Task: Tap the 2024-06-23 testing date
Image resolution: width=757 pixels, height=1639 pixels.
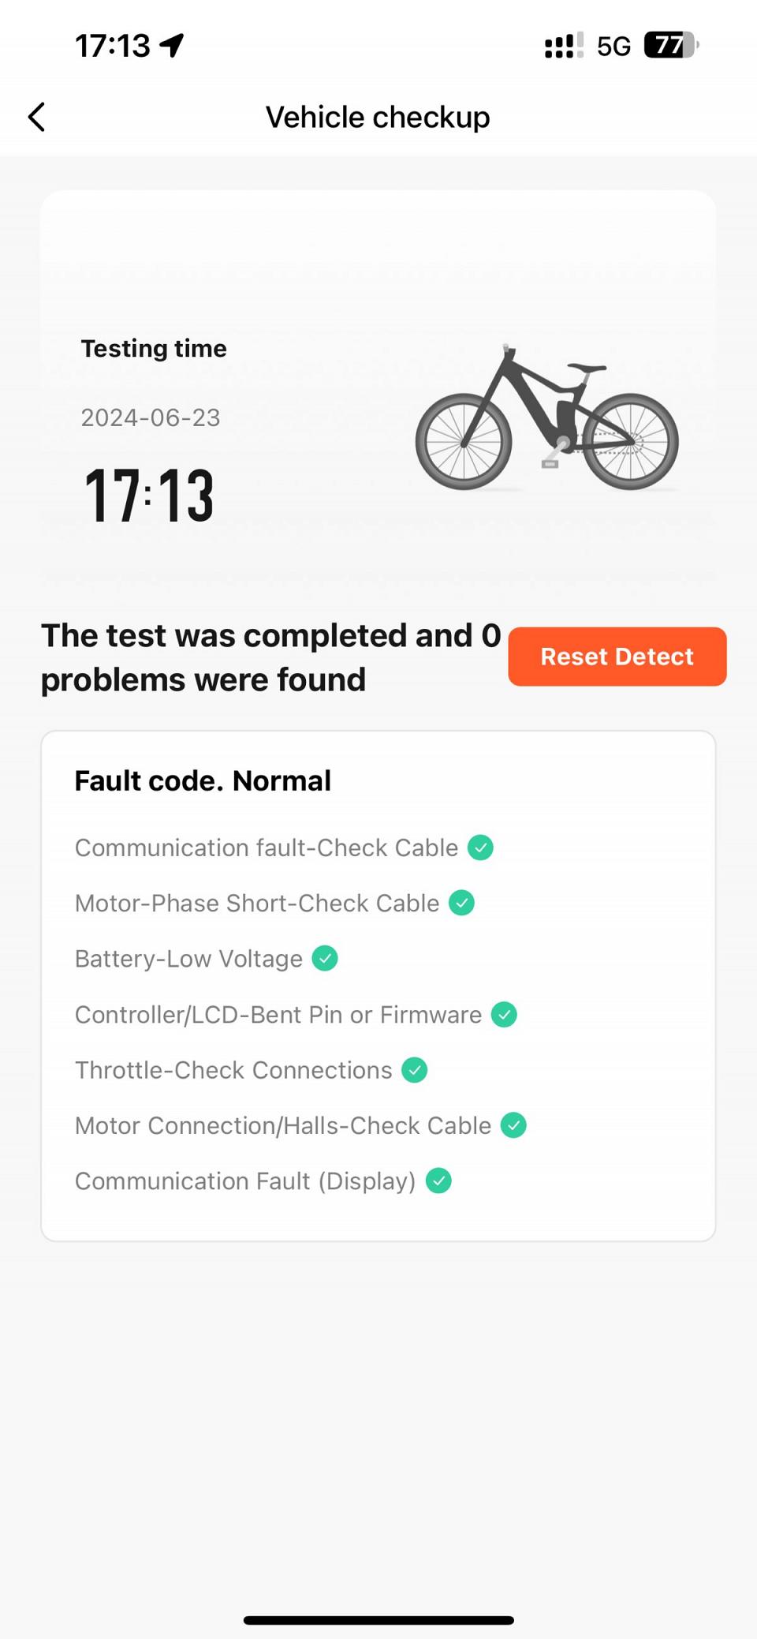Action: [151, 417]
